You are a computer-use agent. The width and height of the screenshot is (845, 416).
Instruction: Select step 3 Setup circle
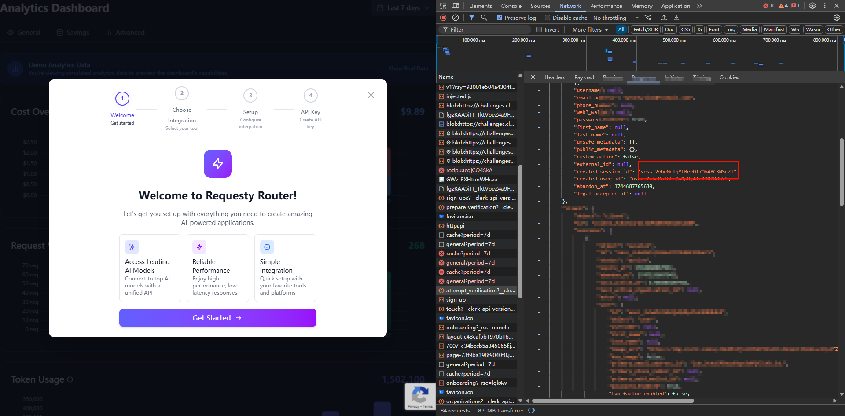point(250,96)
